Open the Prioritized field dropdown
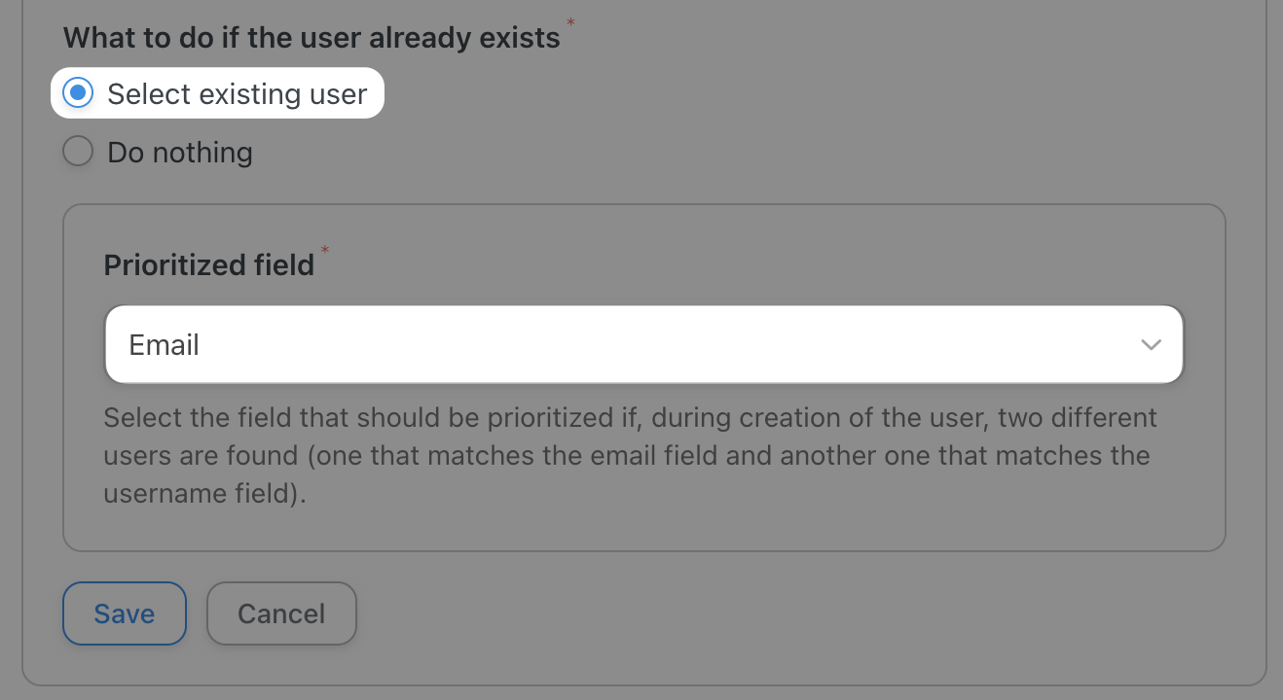This screenshot has height=700, width=1283. 643,345
